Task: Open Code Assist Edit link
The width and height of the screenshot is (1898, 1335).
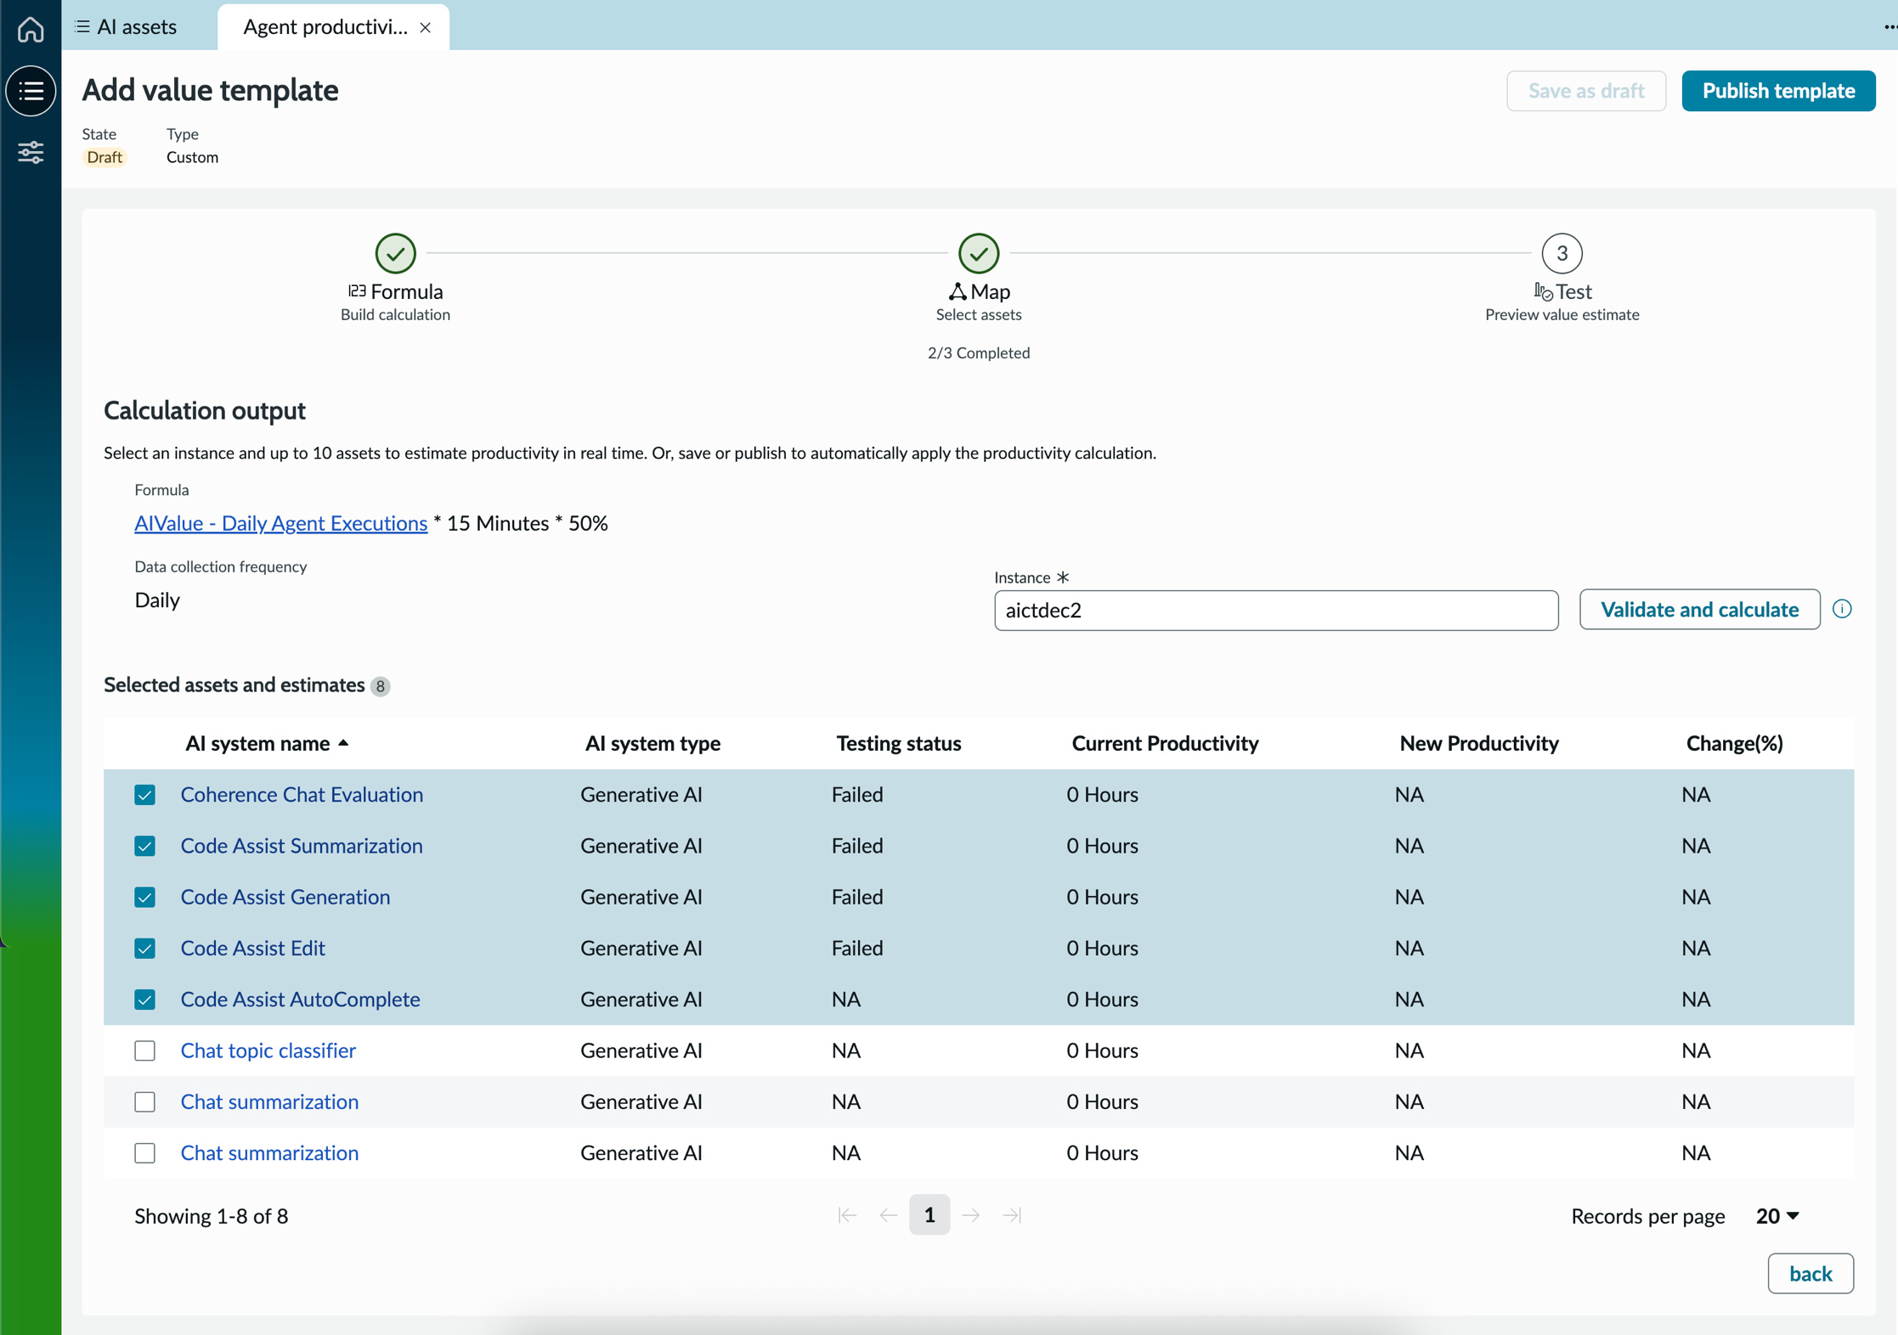Action: [252, 948]
